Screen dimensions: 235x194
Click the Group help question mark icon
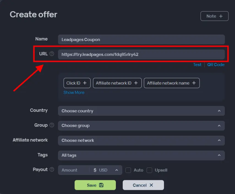(52, 125)
